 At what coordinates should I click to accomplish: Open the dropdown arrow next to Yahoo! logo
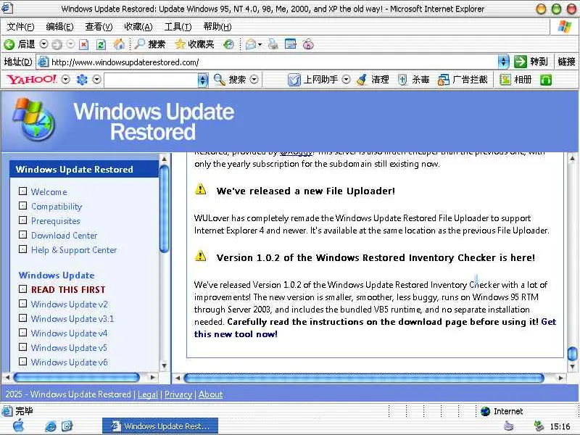(65, 79)
